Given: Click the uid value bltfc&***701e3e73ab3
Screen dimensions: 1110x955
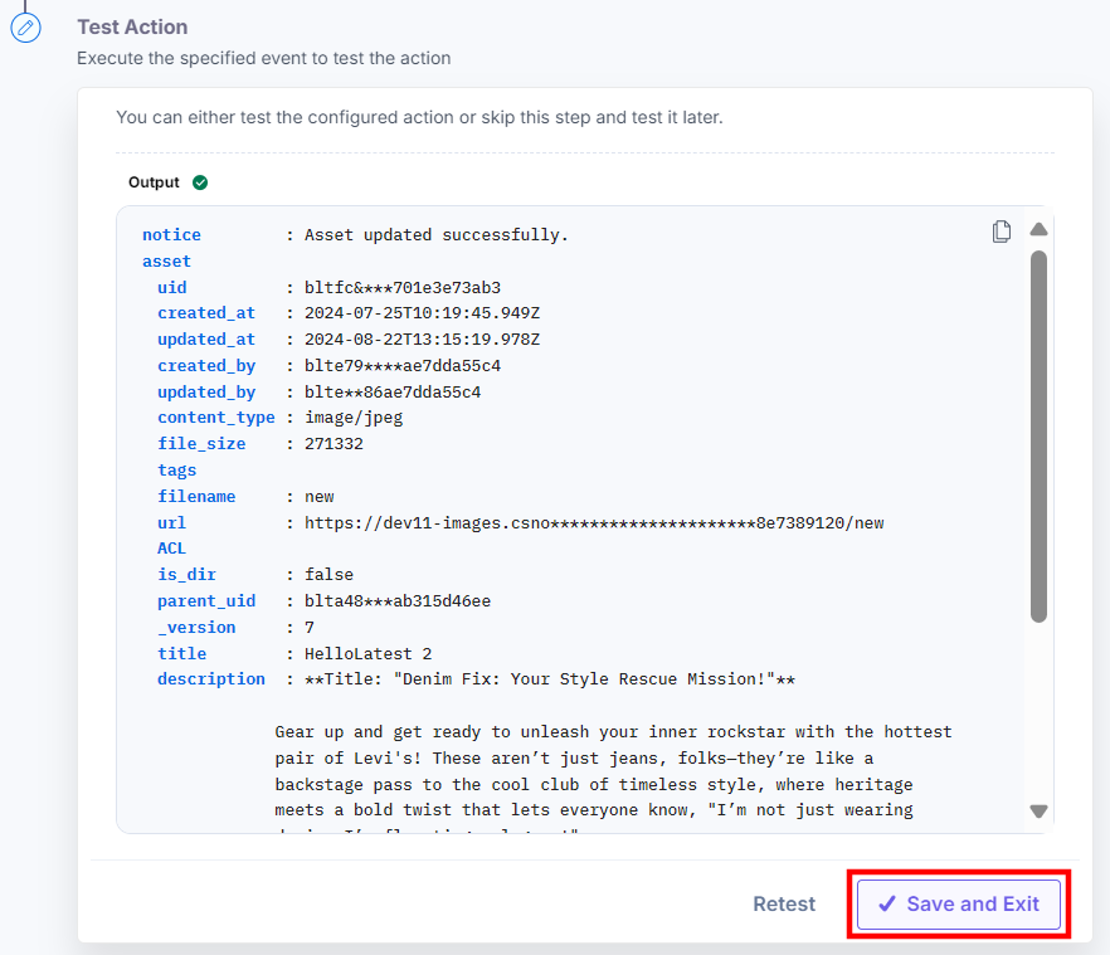Looking at the screenshot, I should pyautogui.click(x=402, y=288).
